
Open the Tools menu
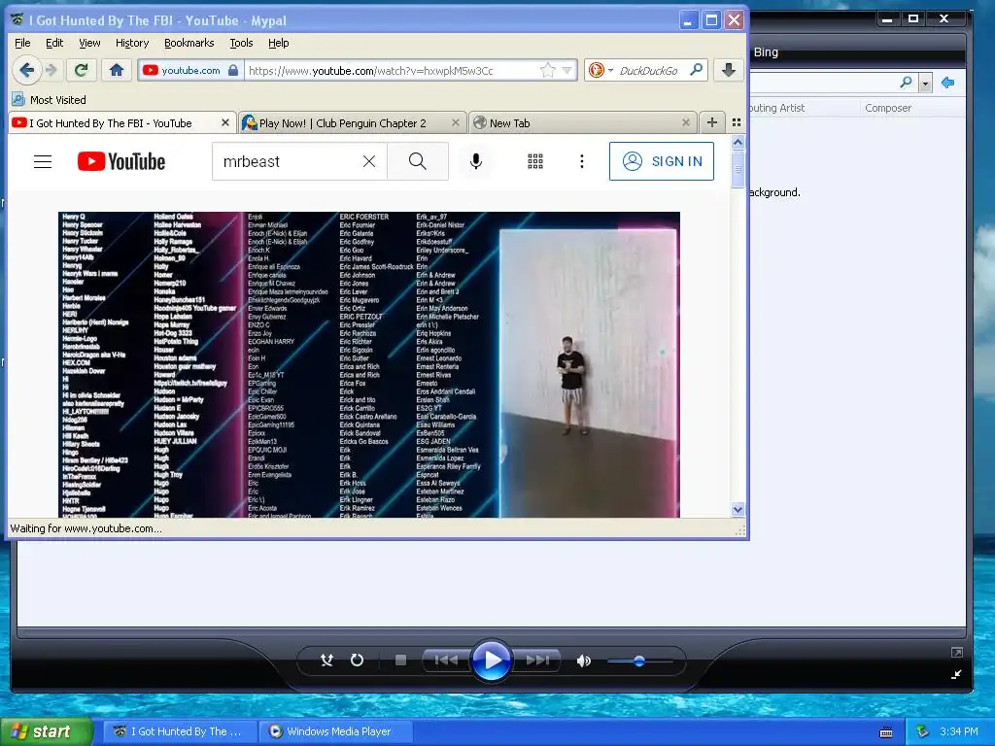(x=241, y=43)
